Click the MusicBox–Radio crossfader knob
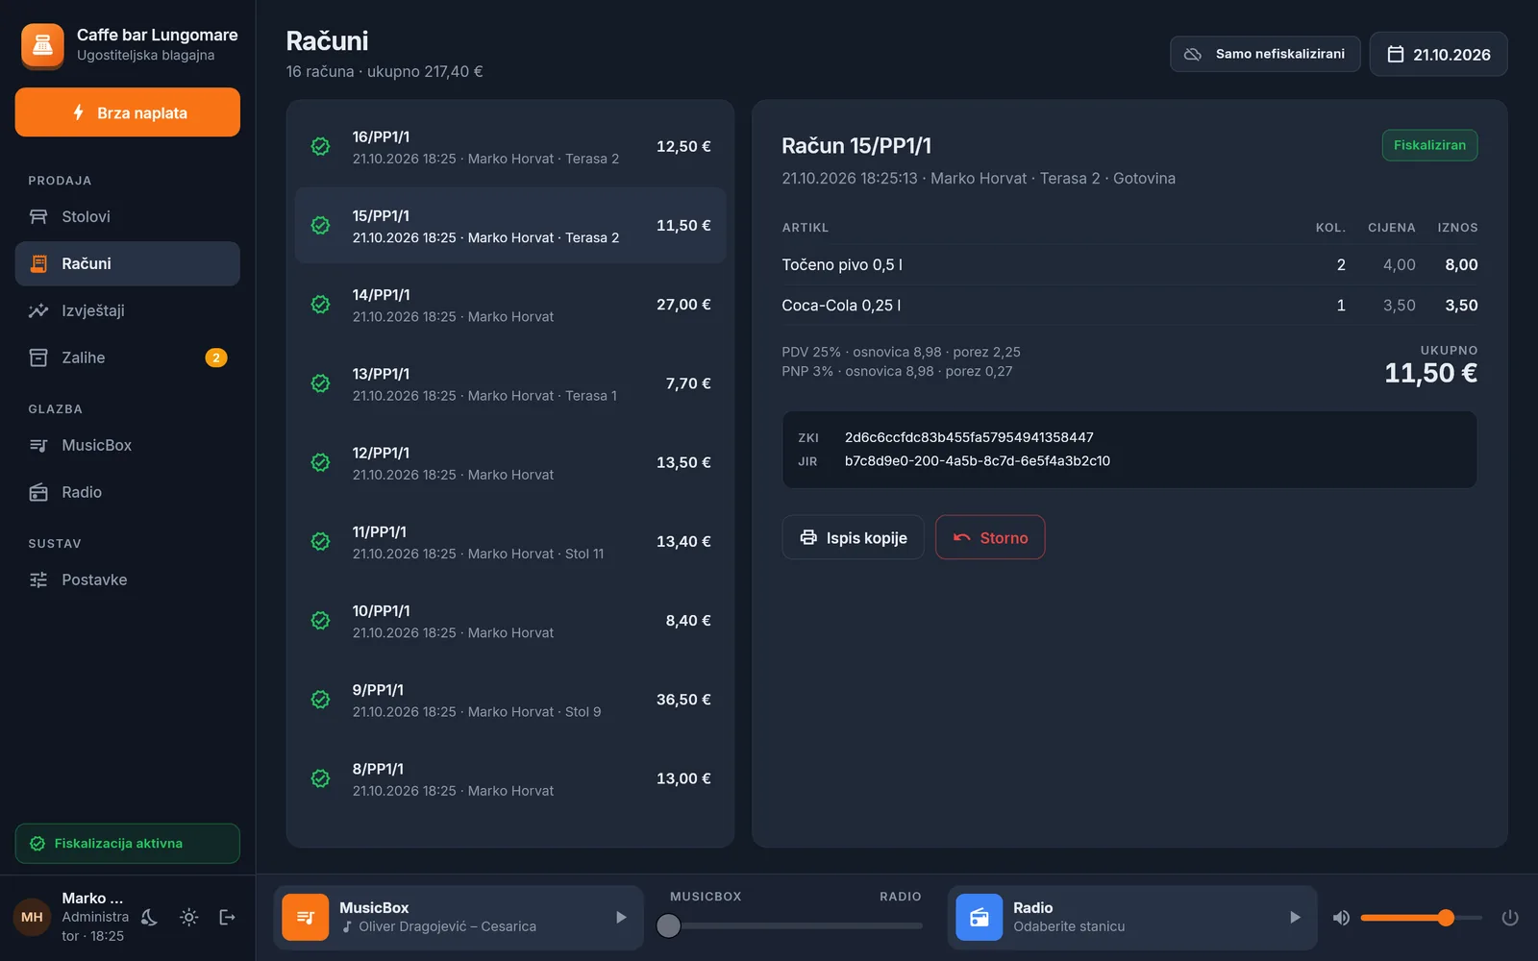Screen dimensions: 1538x961 click(x=668, y=925)
